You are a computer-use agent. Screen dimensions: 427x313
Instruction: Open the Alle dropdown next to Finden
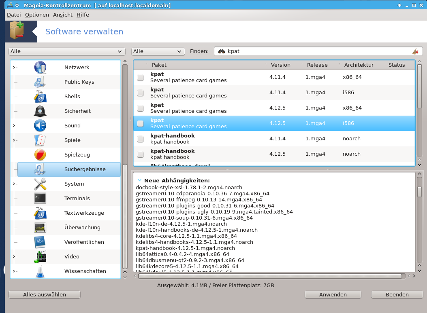pos(158,51)
